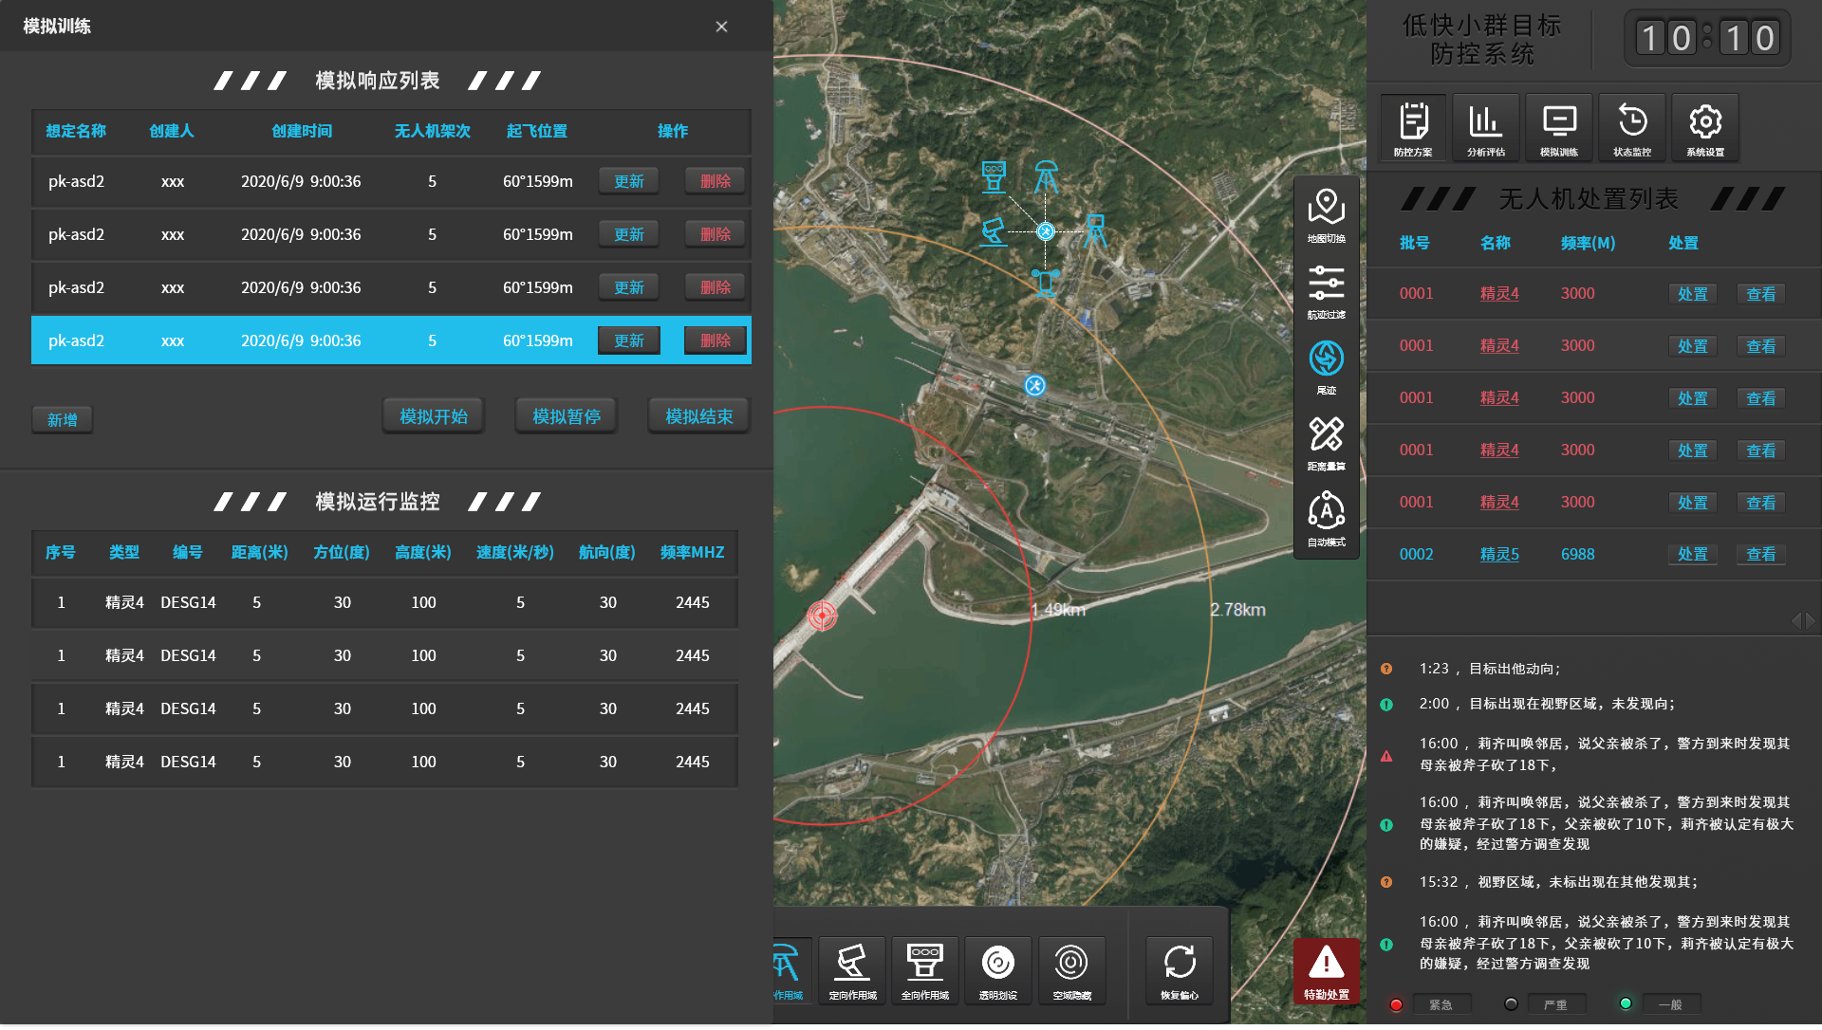Screen dimensions: 1822x1030
Task: Select 全向作用域 omnidirectional range icon
Action: coord(924,969)
